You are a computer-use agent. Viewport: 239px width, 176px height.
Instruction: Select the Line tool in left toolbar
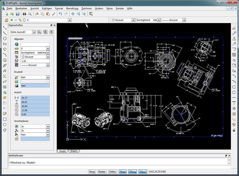tap(5, 28)
